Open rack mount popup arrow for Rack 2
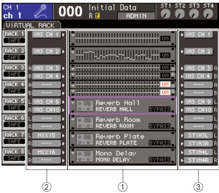Screen dimensions: 219x193 pos(73,52)
